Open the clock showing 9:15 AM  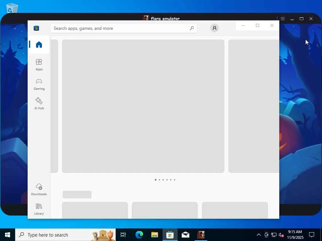295,235
